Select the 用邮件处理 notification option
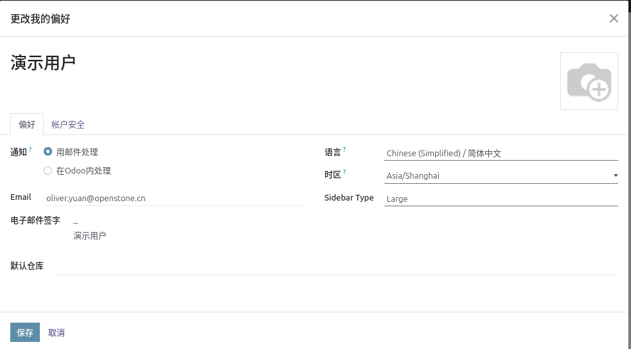Screen dimensions: 631x349 (48, 152)
